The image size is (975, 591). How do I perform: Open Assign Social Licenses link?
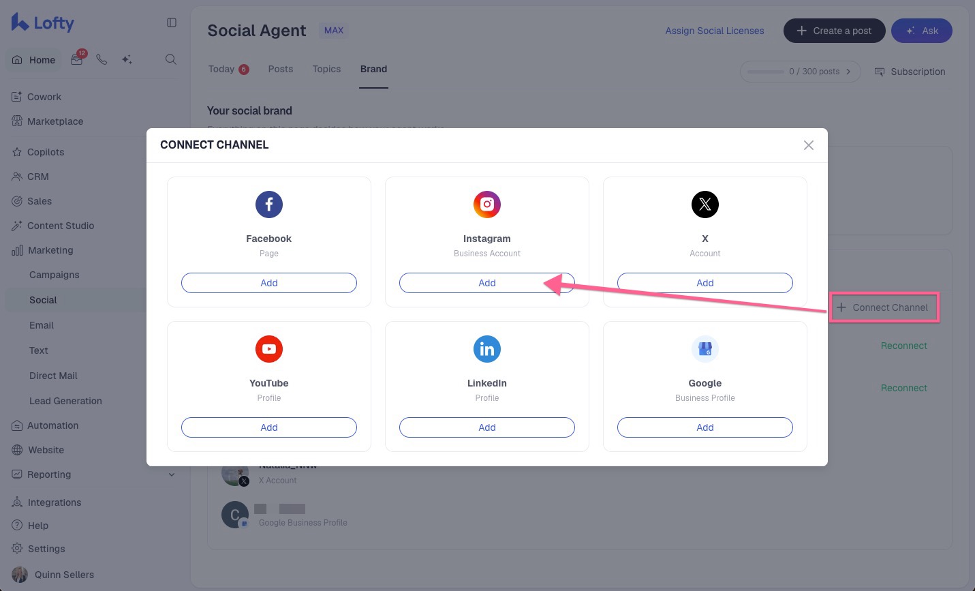point(715,31)
